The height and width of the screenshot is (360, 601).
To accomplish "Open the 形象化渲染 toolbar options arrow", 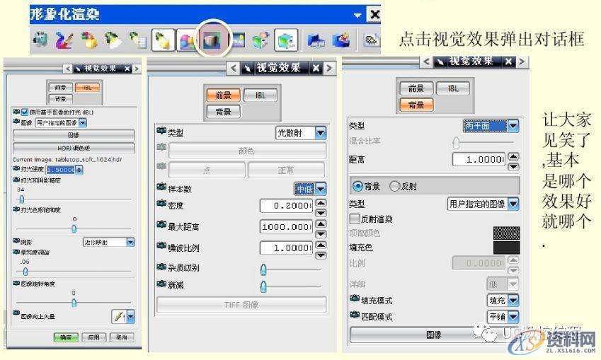I will (x=357, y=16).
